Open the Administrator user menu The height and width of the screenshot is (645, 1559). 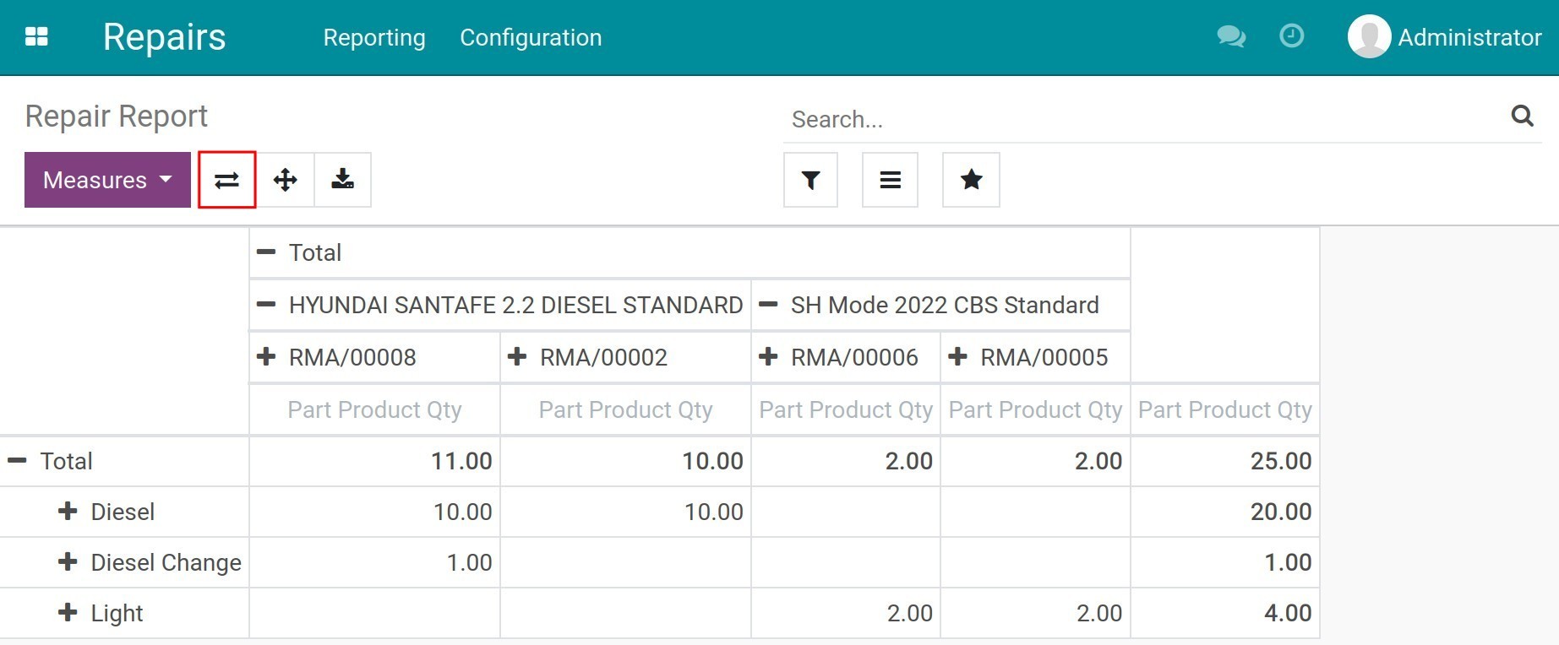[x=1445, y=37]
